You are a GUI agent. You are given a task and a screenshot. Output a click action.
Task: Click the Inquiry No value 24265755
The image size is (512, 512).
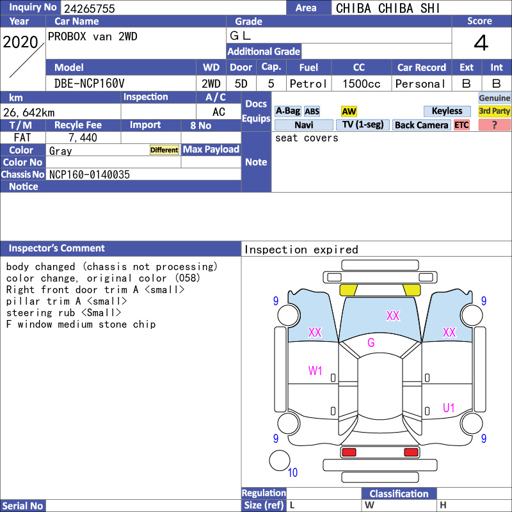pyautogui.click(x=90, y=8)
